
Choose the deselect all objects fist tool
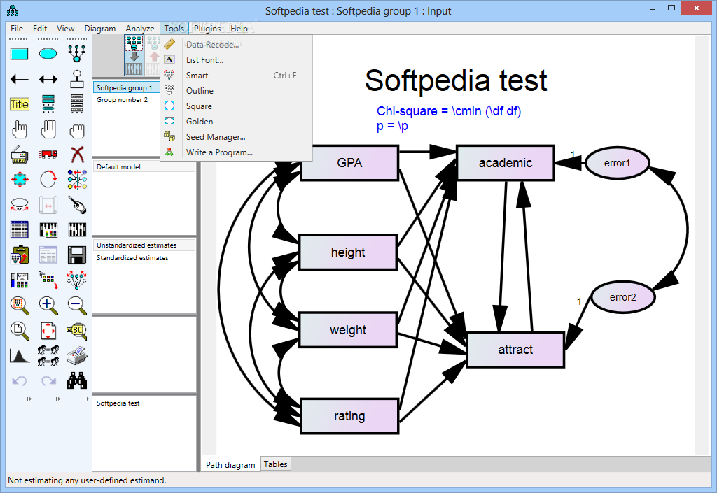click(77, 131)
